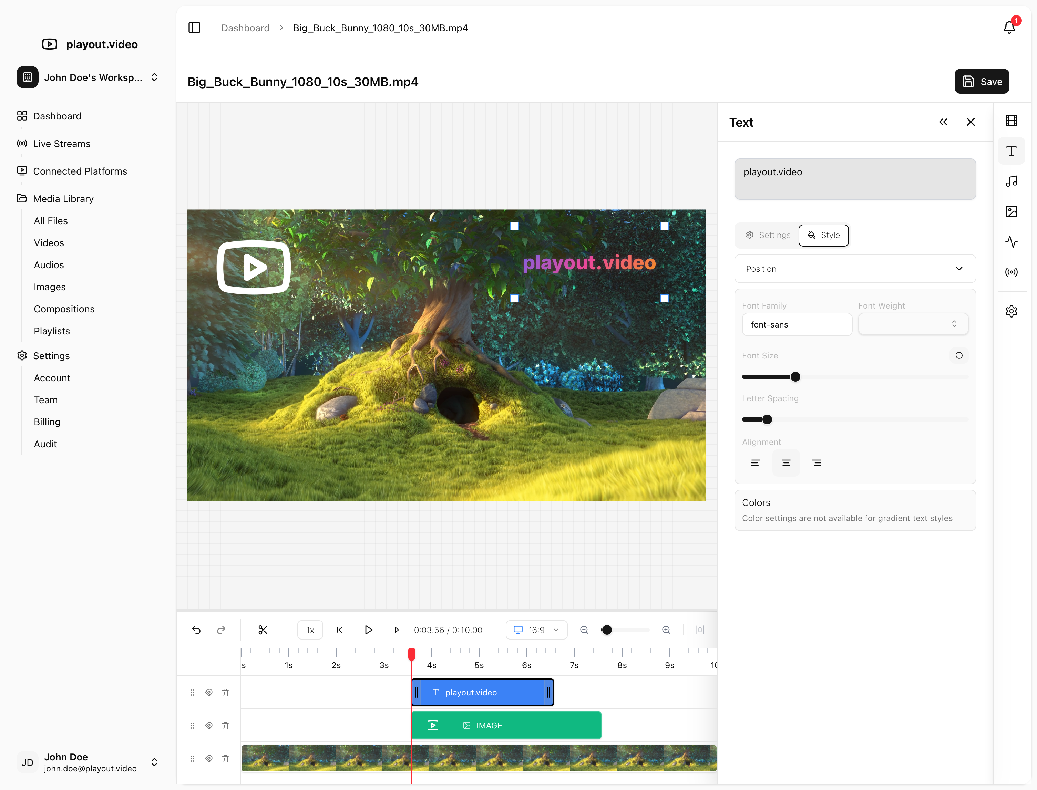1037x790 pixels.
Task: Open the video clips panel icon
Action: point(1011,121)
